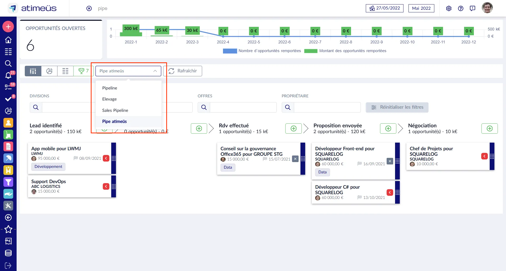
Task: Toggle green Montant des opportunités remportées legend
Action: point(345,51)
